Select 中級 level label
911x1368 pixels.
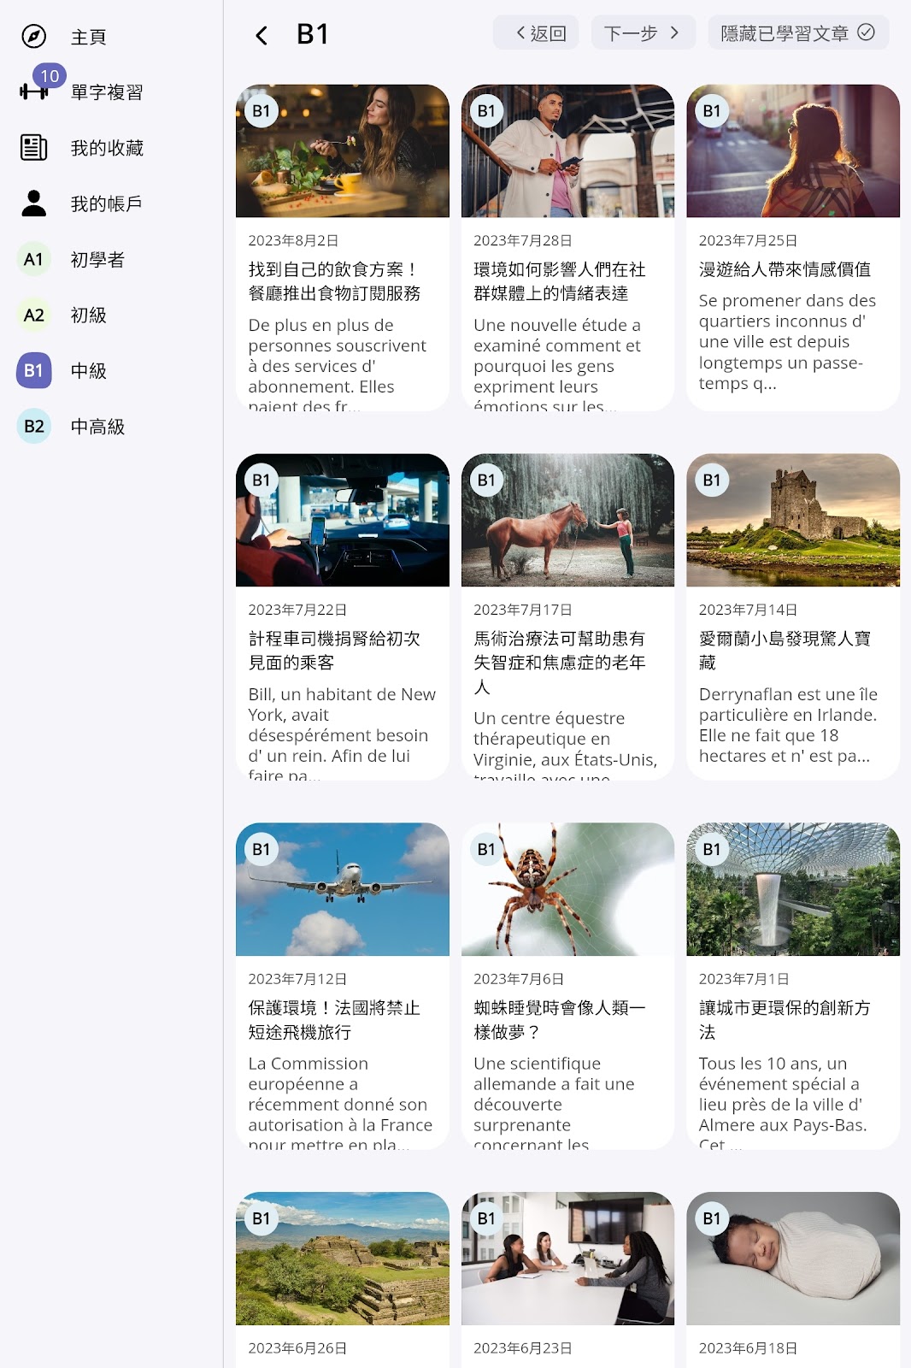click(89, 370)
